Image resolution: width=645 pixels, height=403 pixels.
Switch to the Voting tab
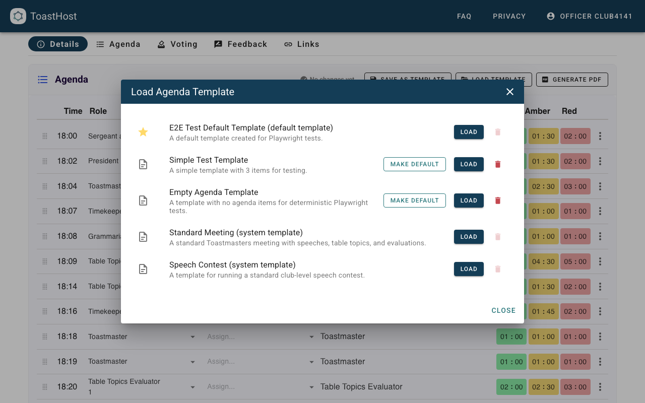(x=177, y=44)
